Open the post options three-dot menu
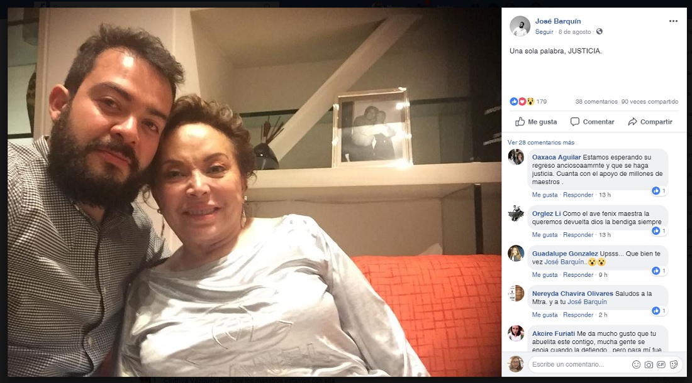Viewport: 692px width, 383px height. [x=673, y=21]
